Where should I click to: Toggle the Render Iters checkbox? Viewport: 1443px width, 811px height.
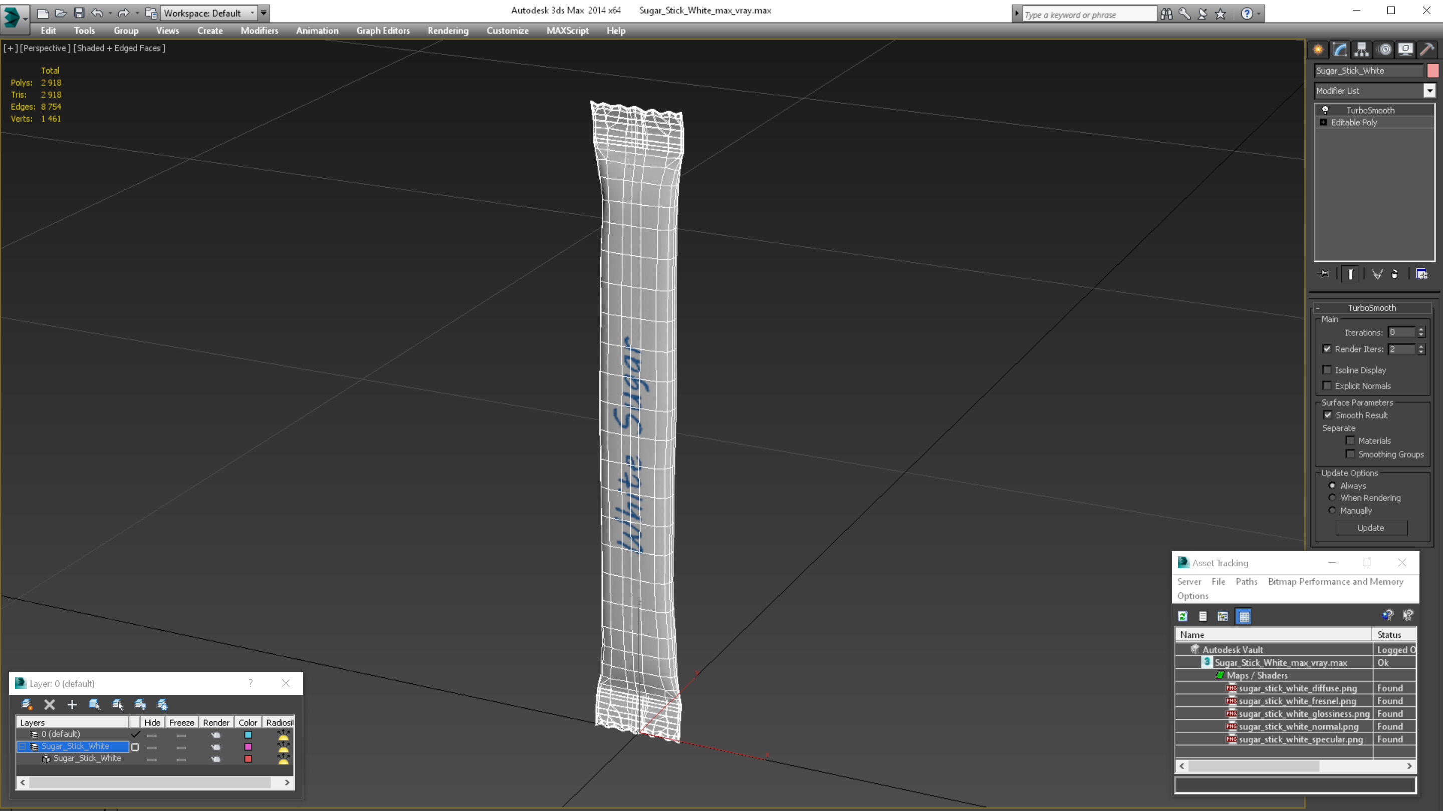coord(1327,349)
